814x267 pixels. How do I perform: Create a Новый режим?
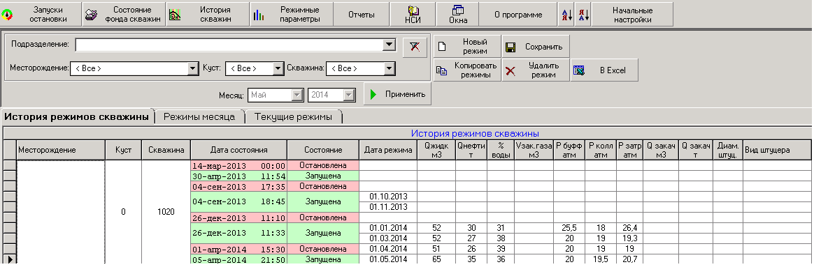(467, 47)
